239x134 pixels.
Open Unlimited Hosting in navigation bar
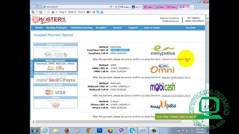point(81,28)
